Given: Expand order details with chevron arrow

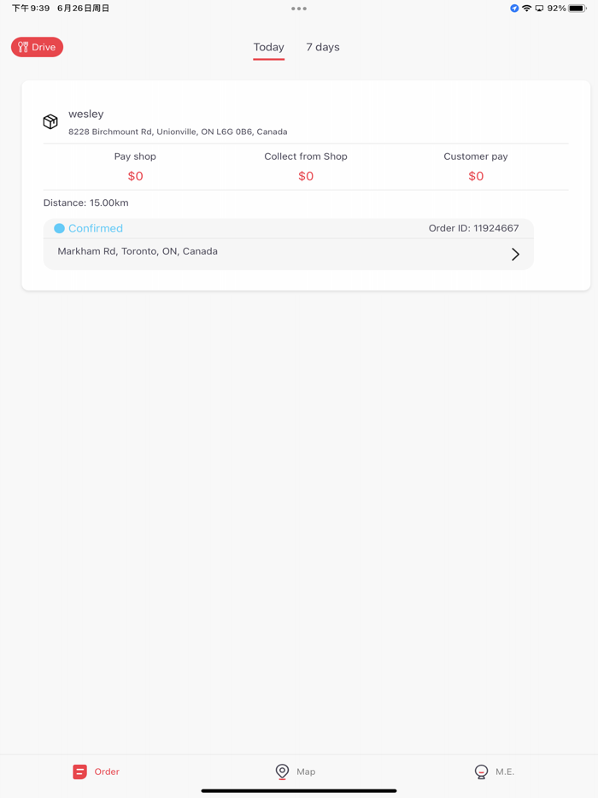Looking at the screenshot, I should [x=515, y=254].
